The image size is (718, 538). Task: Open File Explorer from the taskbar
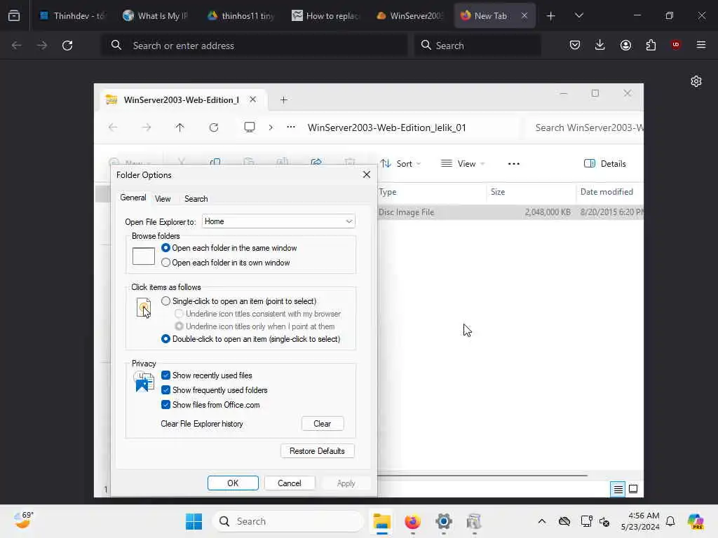click(381, 521)
